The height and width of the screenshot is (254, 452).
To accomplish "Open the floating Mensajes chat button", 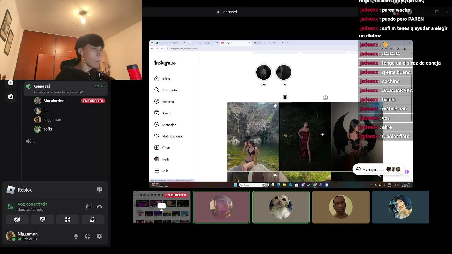I will tap(378, 169).
